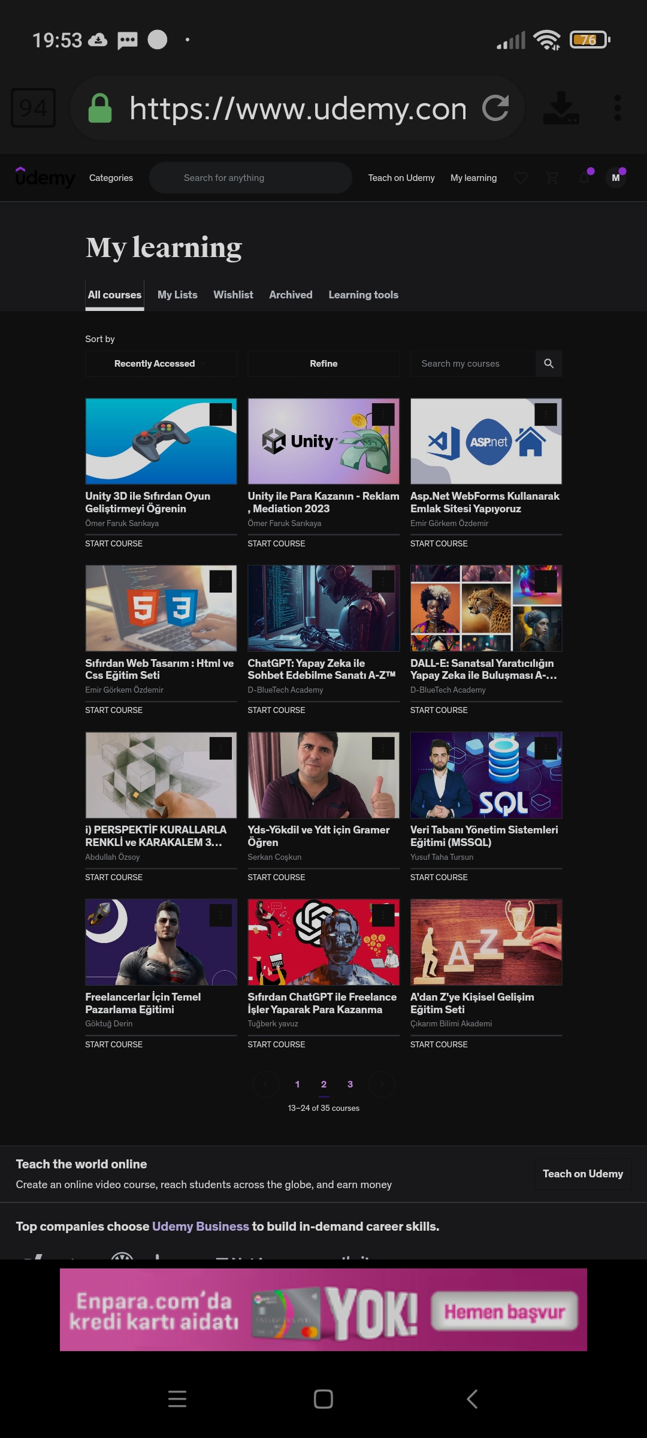Switch to All courses tab
647x1438 pixels.
114,295
